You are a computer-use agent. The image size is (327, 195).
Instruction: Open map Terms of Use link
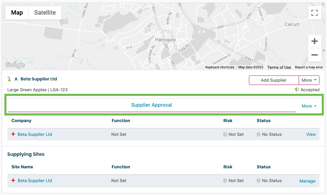[x=279, y=67]
